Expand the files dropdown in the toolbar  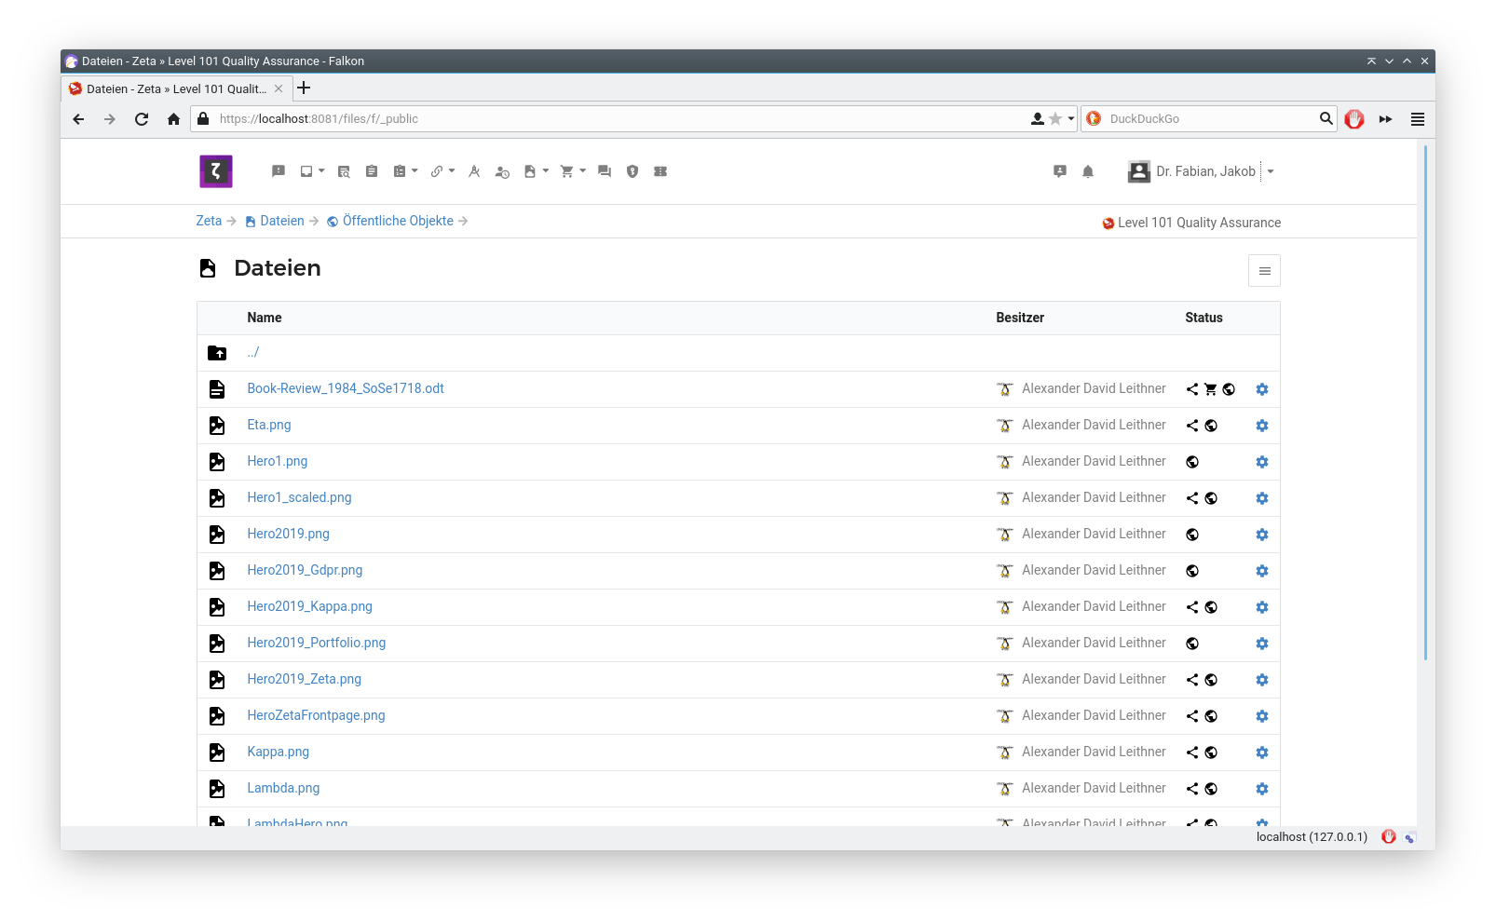tap(536, 171)
